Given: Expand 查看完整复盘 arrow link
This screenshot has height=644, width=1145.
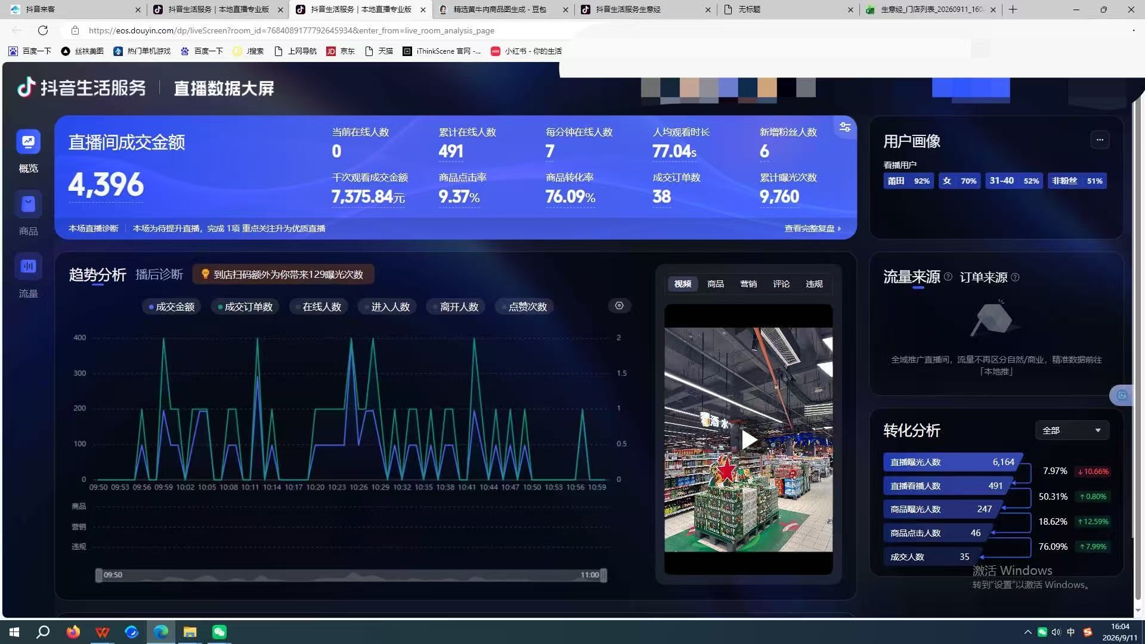Looking at the screenshot, I should click(813, 228).
